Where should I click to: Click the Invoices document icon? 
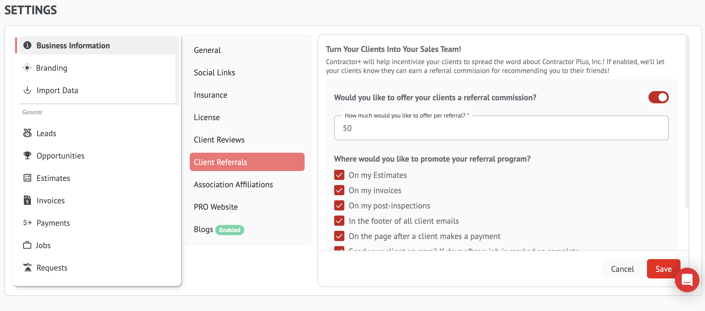(x=27, y=200)
